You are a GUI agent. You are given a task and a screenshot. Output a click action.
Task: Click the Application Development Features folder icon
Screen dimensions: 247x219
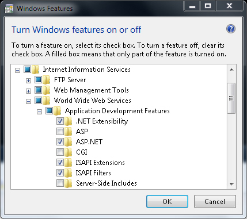coord(58,111)
